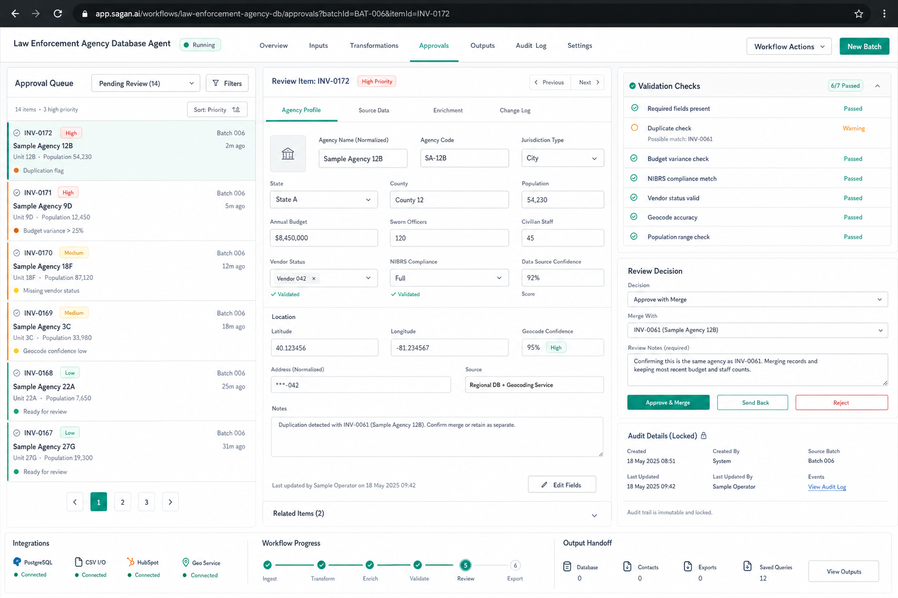Bookmark this page with the star icon
Screen dimensions: 898x598
tap(859, 13)
